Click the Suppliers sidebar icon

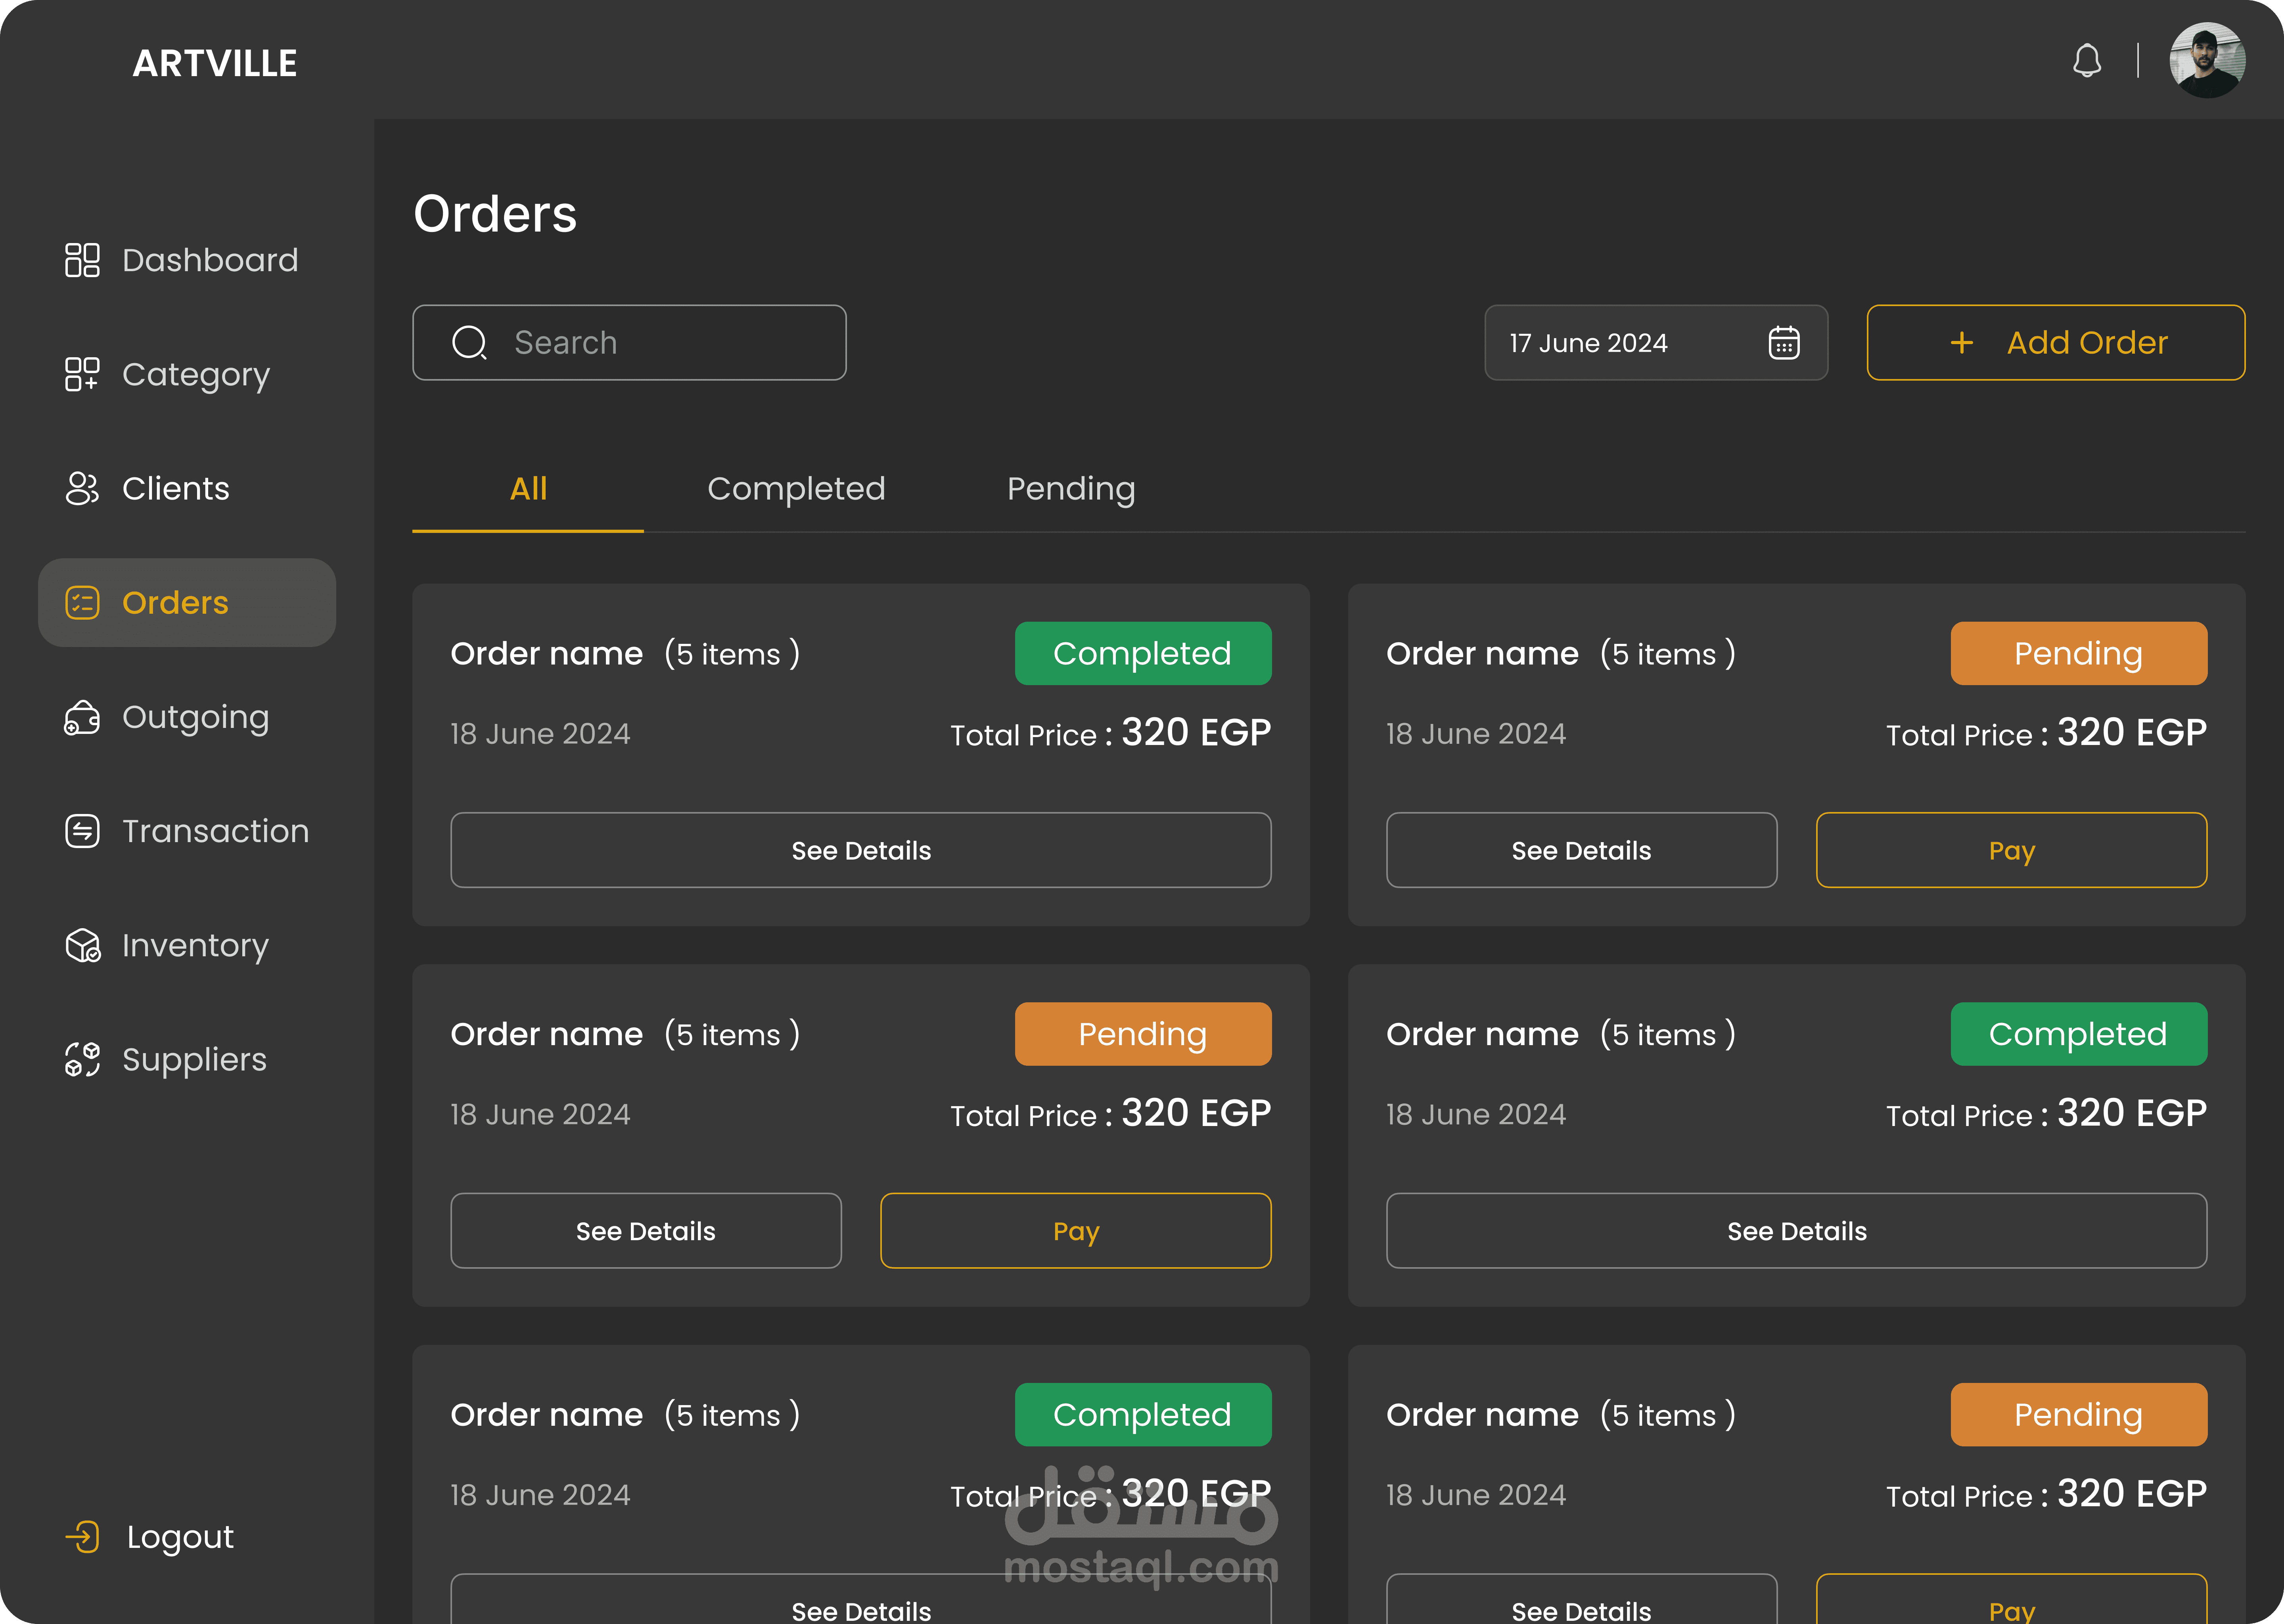coord(82,1059)
